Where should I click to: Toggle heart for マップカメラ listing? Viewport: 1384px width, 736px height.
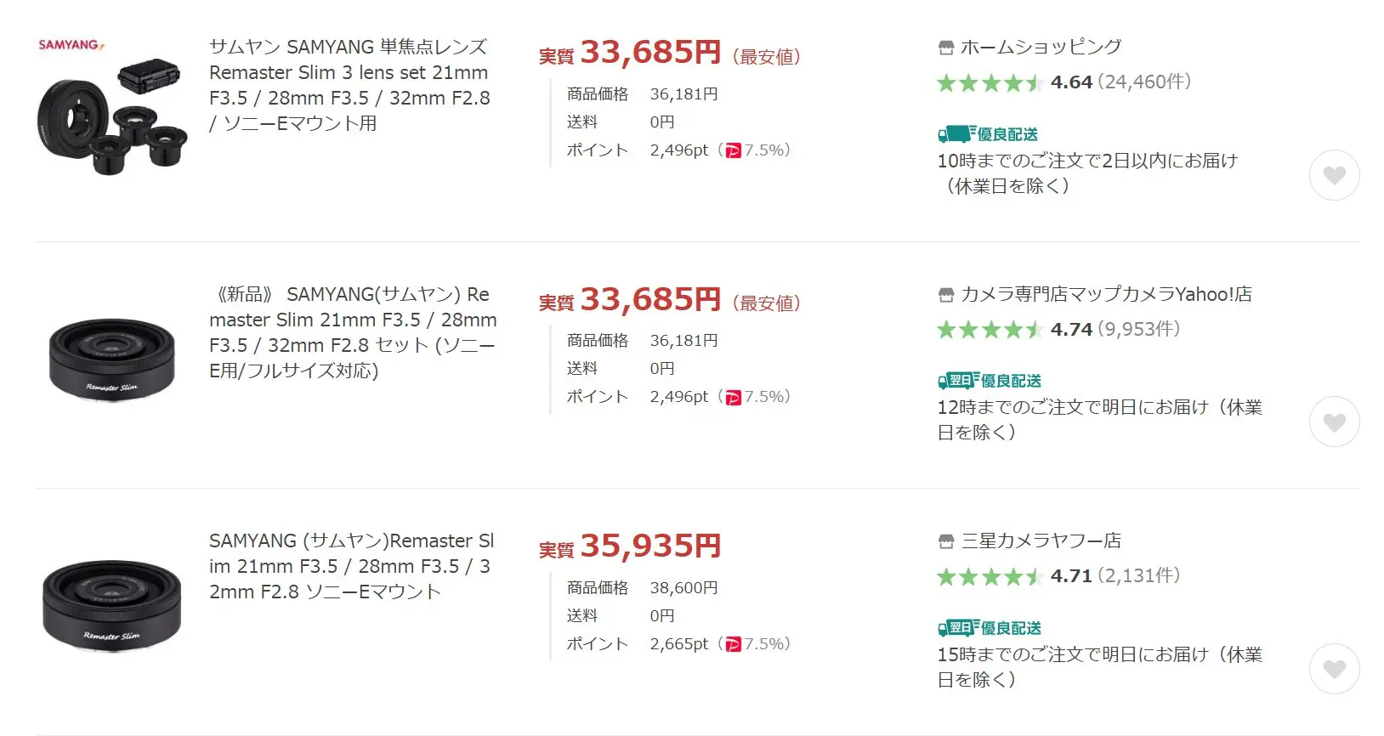click(1334, 422)
